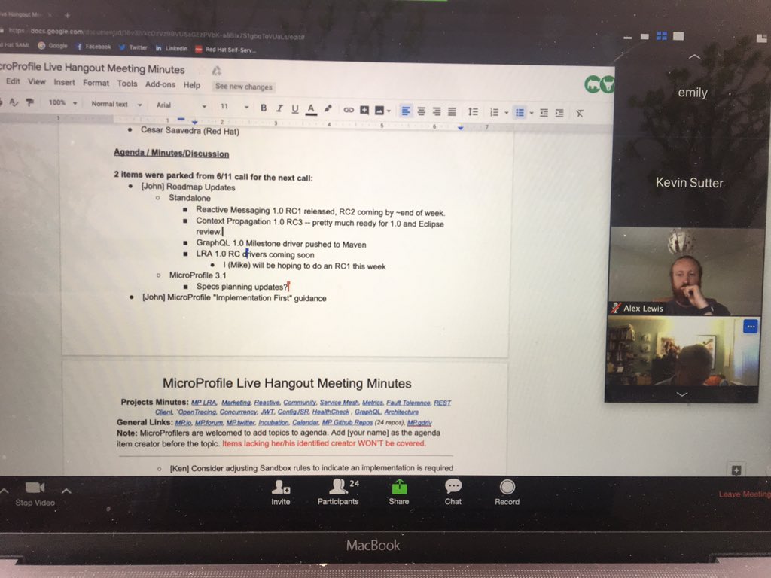This screenshot has width=771, height=578.
Task: Click the Fault Tolerance minutes link
Action: [x=408, y=403]
